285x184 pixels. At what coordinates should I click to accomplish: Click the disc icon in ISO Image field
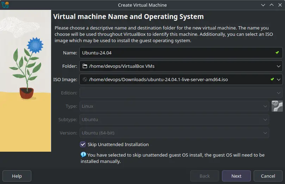85,79
